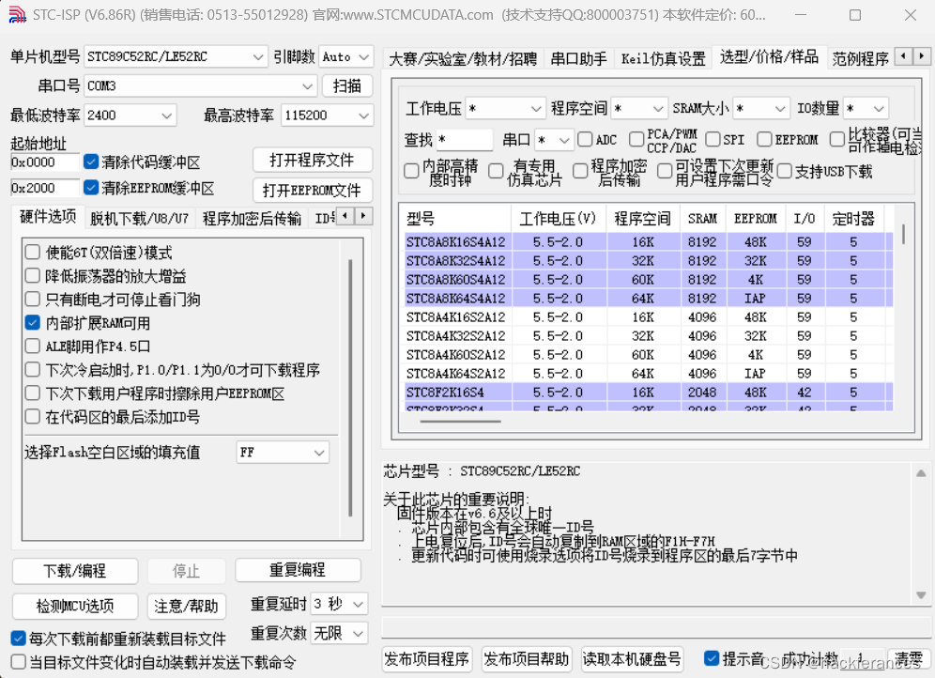Click 起始地址 0x0000 input field
Image resolution: width=935 pixels, height=678 pixels.
[x=45, y=162]
